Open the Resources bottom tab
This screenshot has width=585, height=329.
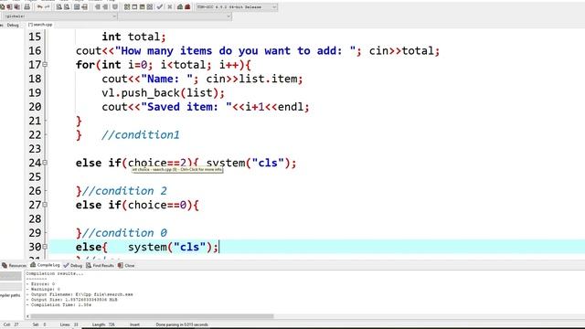click(15, 266)
